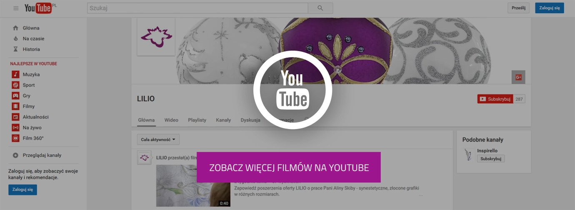Go to the Dyskusja tab
This screenshot has height=210, width=575.
click(250, 120)
